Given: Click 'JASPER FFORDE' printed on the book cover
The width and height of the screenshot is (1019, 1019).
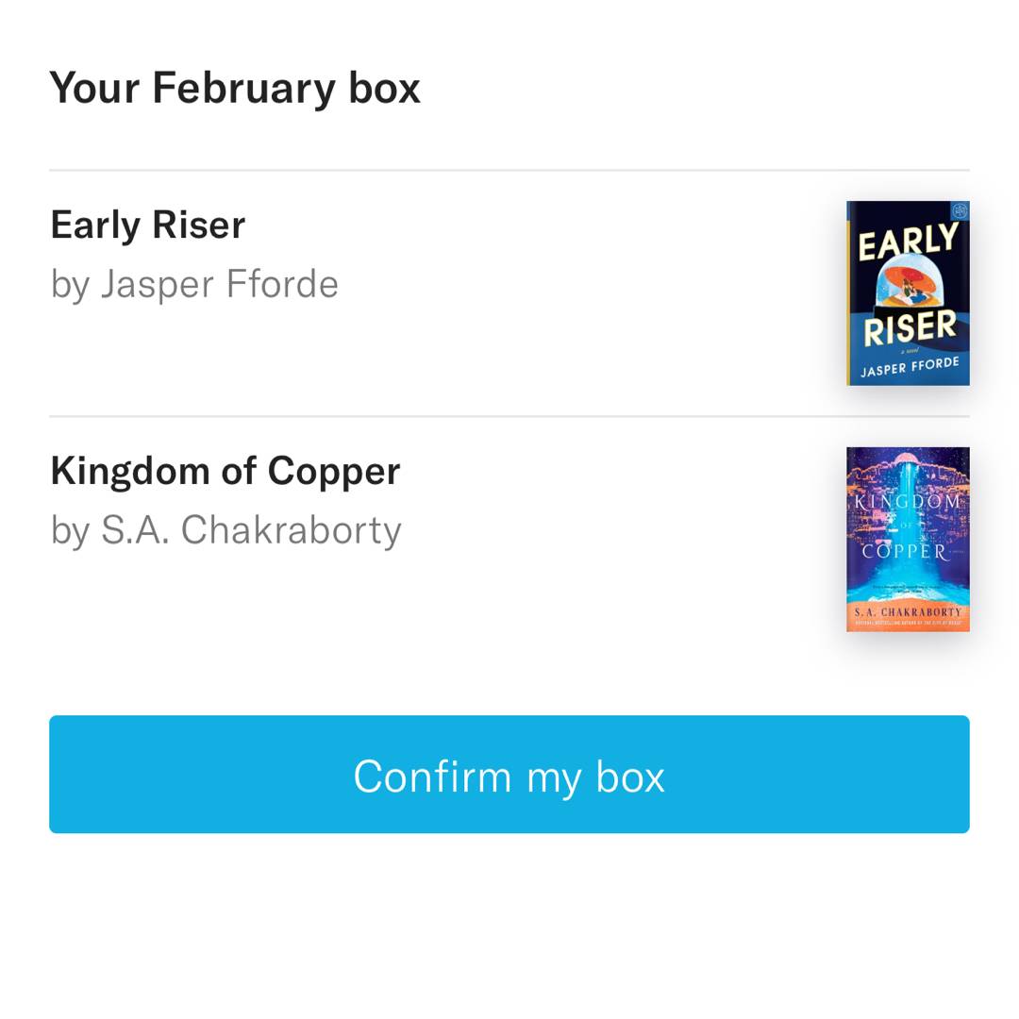Looking at the screenshot, I should [910, 366].
